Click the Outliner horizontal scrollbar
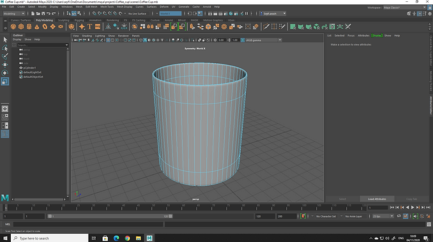This screenshot has width=433, height=242. [x=39, y=199]
